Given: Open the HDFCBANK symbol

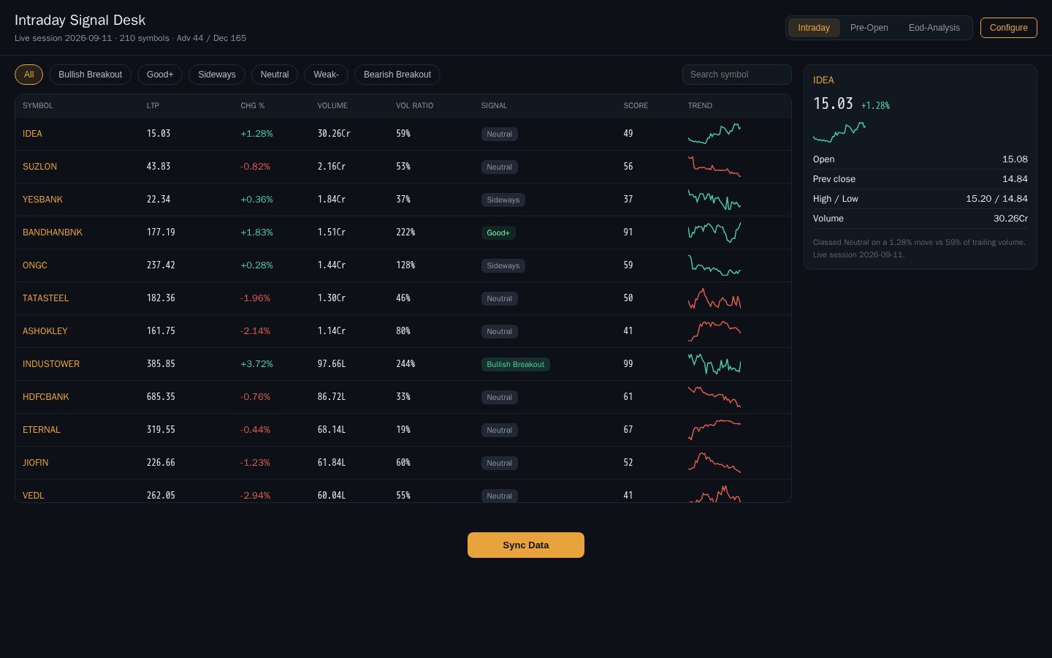Looking at the screenshot, I should pos(46,397).
